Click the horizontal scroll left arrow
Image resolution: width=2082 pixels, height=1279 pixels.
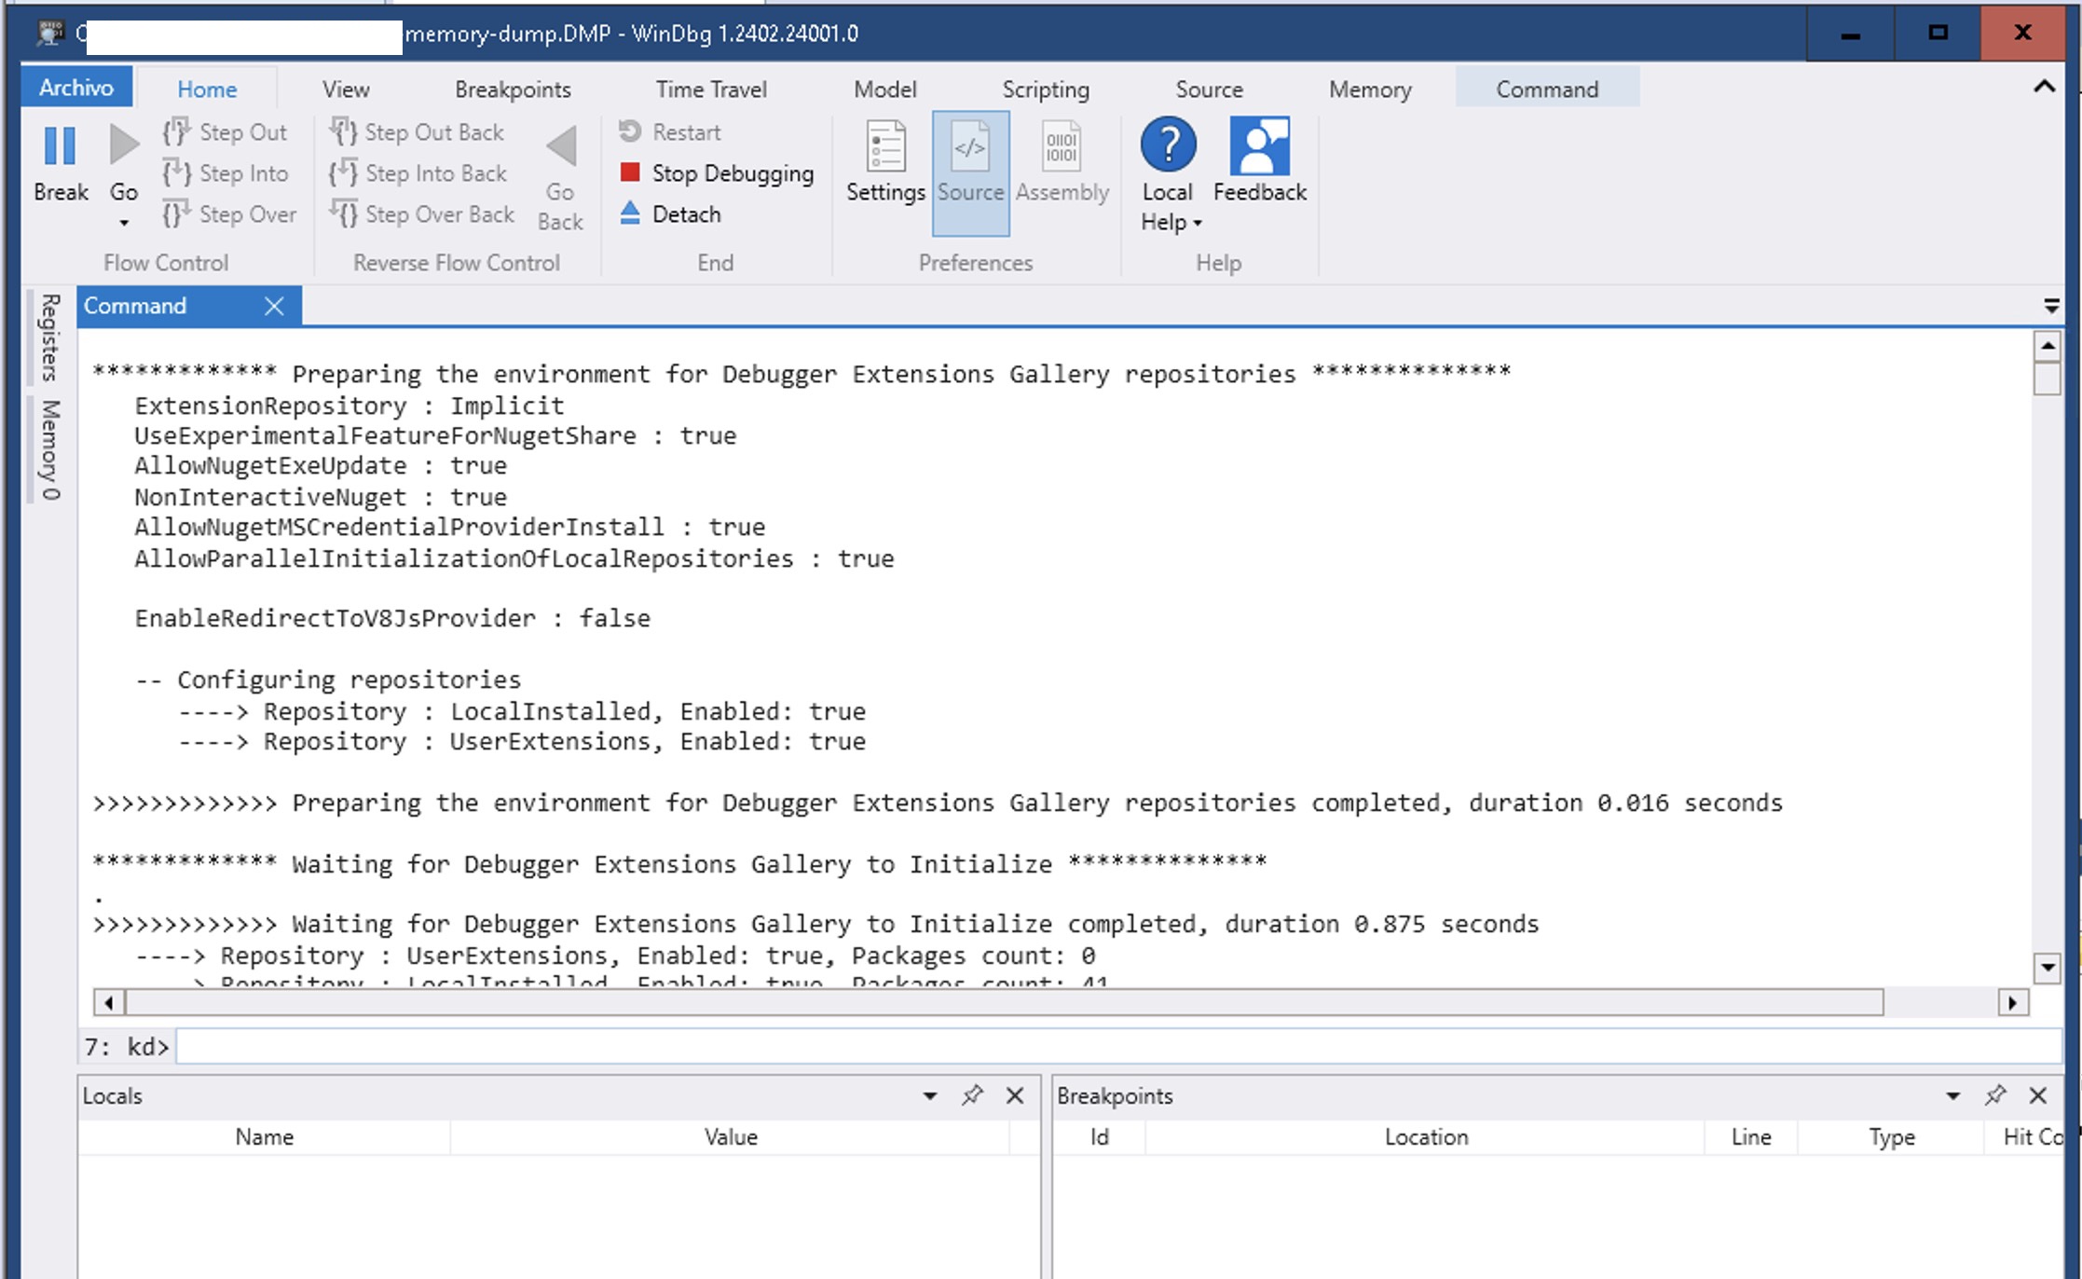pyautogui.click(x=109, y=1003)
